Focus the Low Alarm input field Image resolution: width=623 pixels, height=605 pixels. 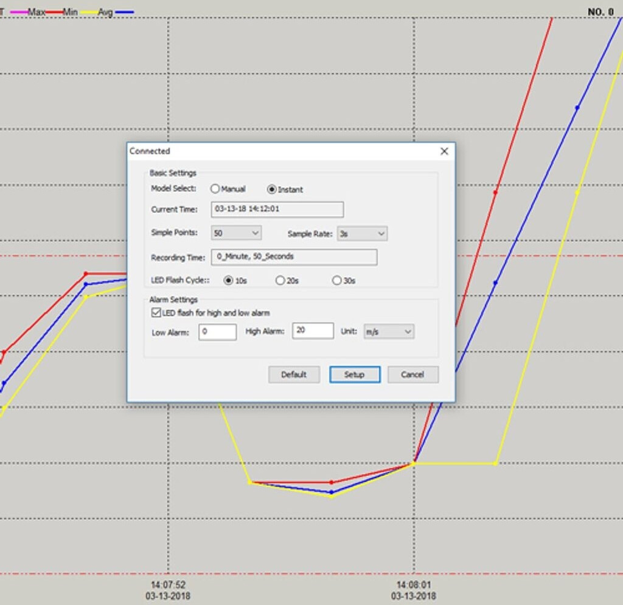tap(217, 332)
